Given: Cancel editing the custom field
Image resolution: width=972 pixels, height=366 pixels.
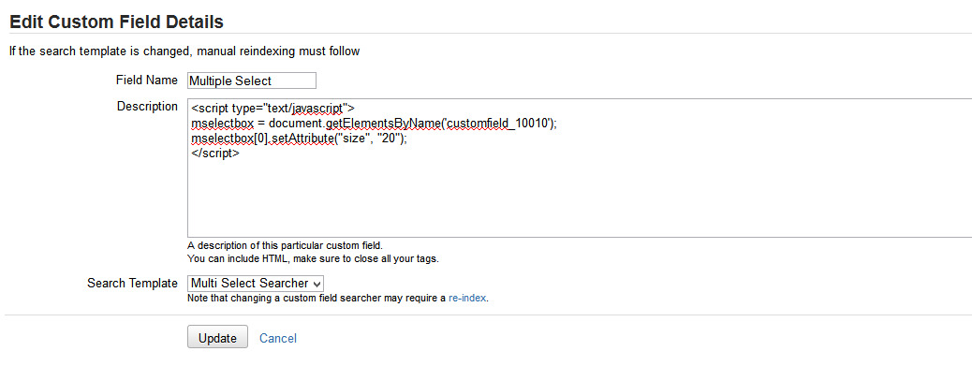Looking at the screenshot, I should [278, 338].
